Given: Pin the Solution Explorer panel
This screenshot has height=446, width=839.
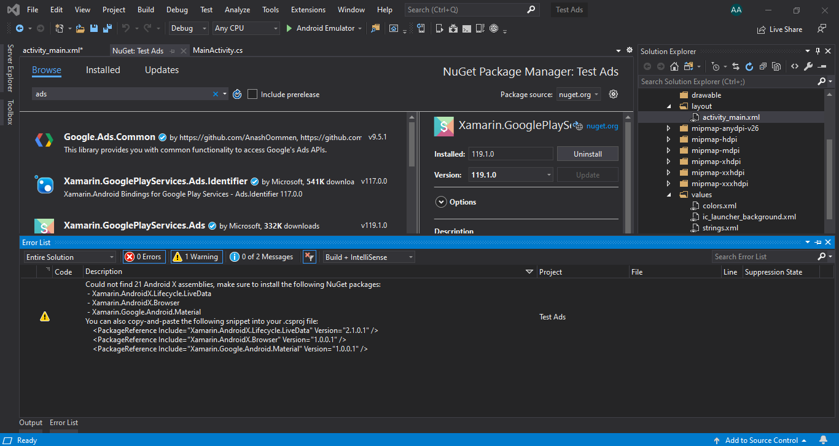Looking at the screenshot, I should 818,51.
